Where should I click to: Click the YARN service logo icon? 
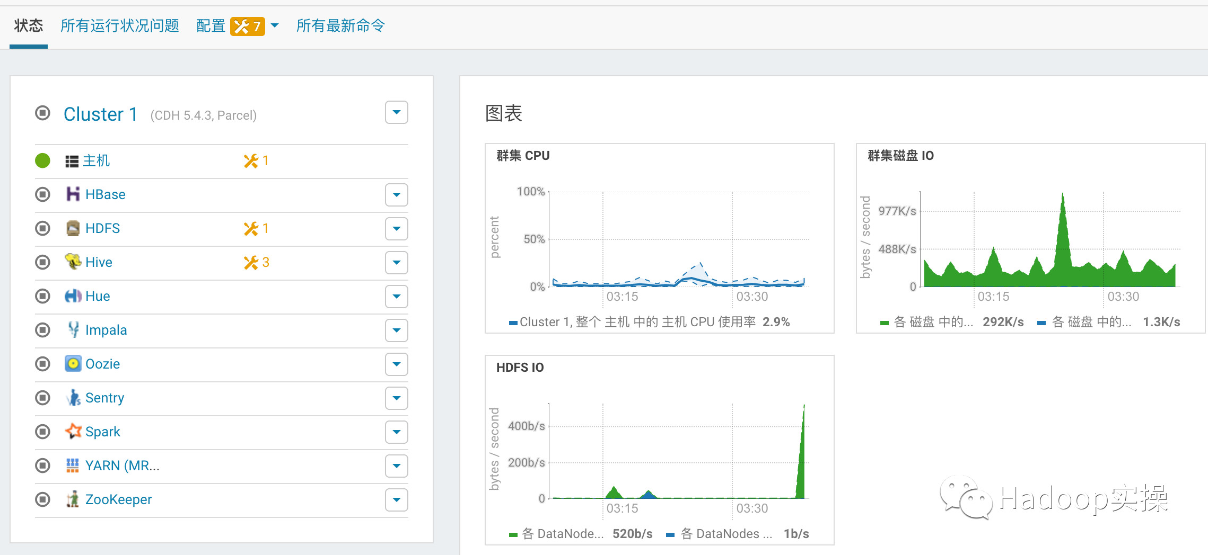click(73, 466)
